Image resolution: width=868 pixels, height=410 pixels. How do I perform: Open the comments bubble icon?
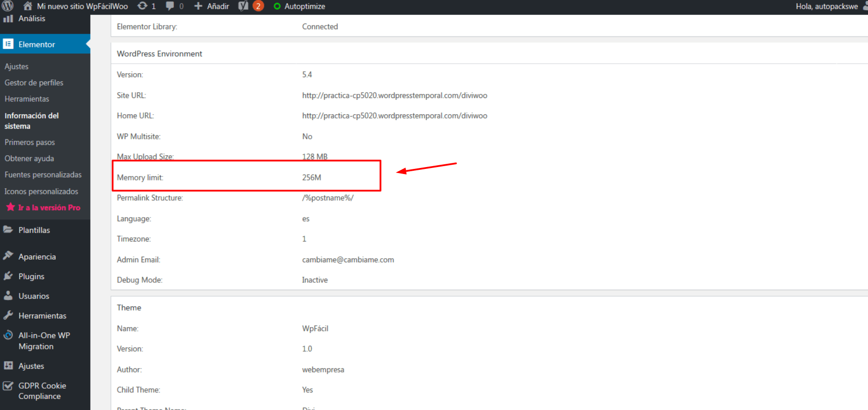pyautogui.click(x=170, y=6)
